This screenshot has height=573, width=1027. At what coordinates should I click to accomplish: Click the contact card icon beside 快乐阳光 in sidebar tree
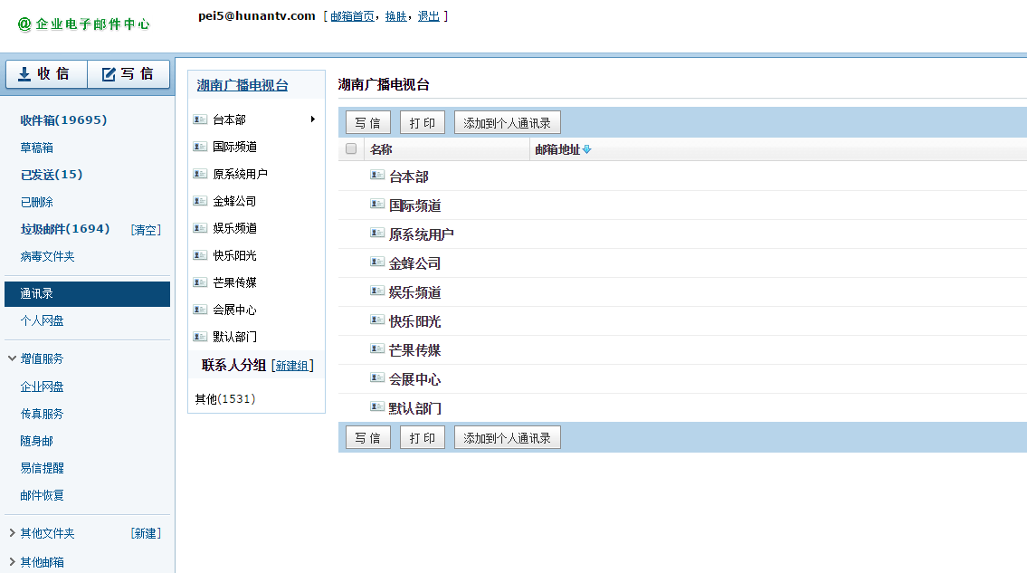200,255
